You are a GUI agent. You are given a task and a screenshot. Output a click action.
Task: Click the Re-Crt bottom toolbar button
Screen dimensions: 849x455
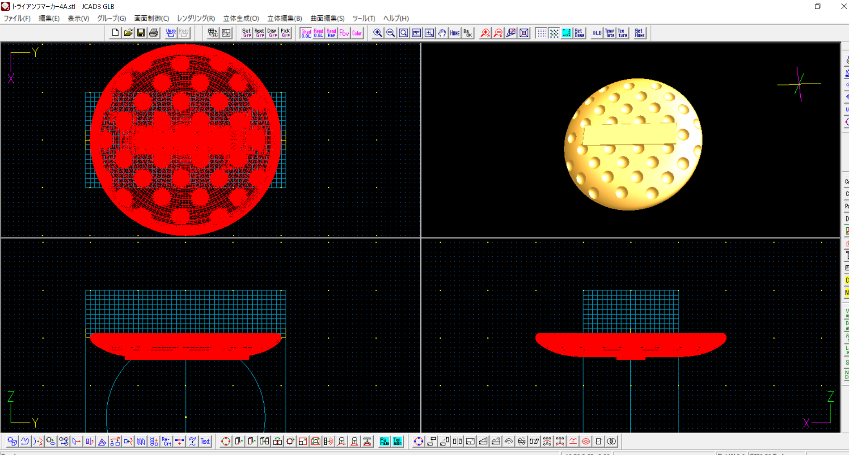click(167, 442)
